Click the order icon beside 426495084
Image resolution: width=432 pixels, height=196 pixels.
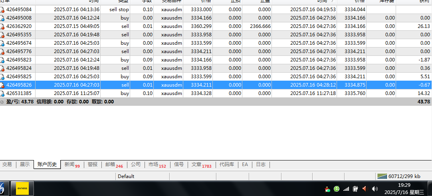(x=2, y=10)
